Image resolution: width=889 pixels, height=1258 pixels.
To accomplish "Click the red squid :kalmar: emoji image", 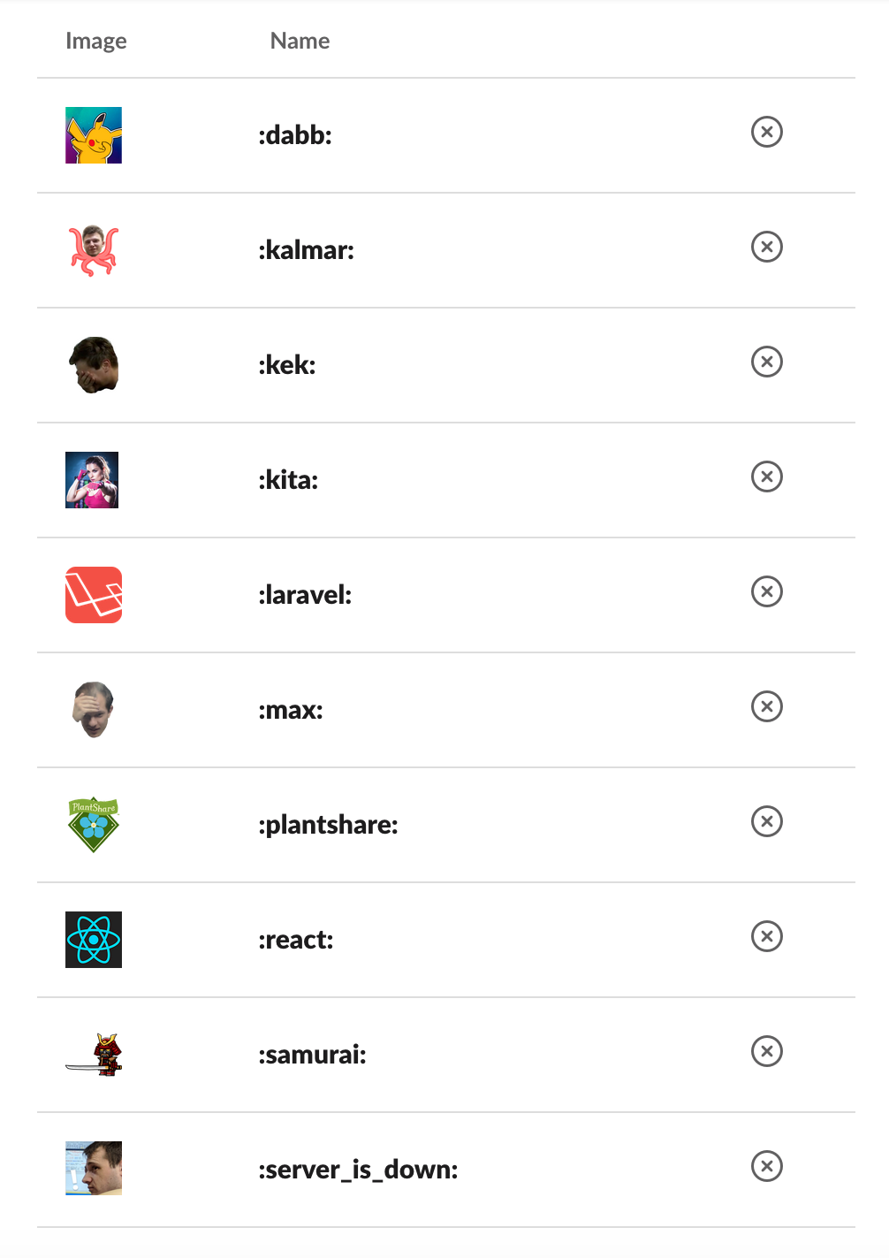I will [93, 249].
